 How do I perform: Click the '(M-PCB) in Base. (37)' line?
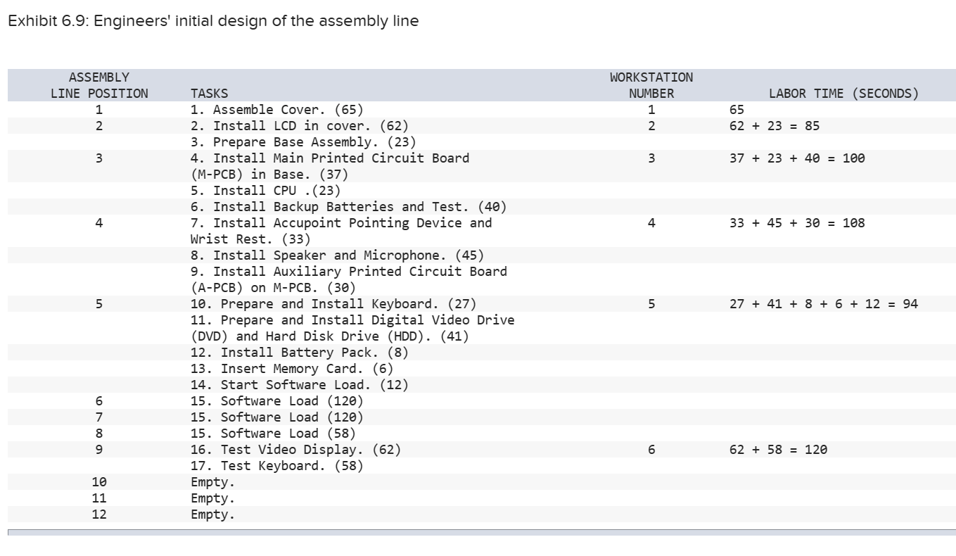(269, 175)
